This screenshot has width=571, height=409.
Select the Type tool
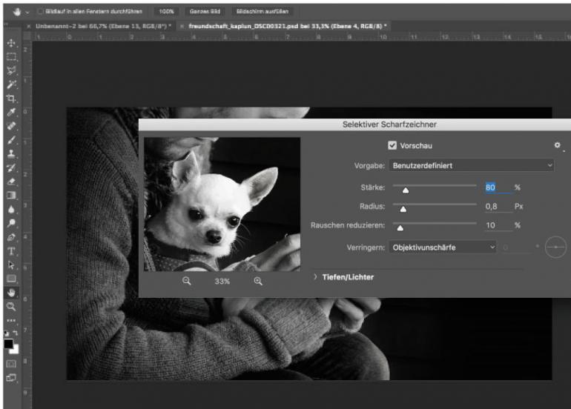point(11,251)
